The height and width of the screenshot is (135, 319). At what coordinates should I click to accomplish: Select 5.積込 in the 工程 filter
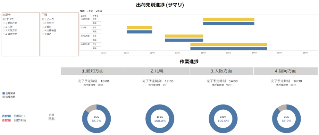pos(43,34)
